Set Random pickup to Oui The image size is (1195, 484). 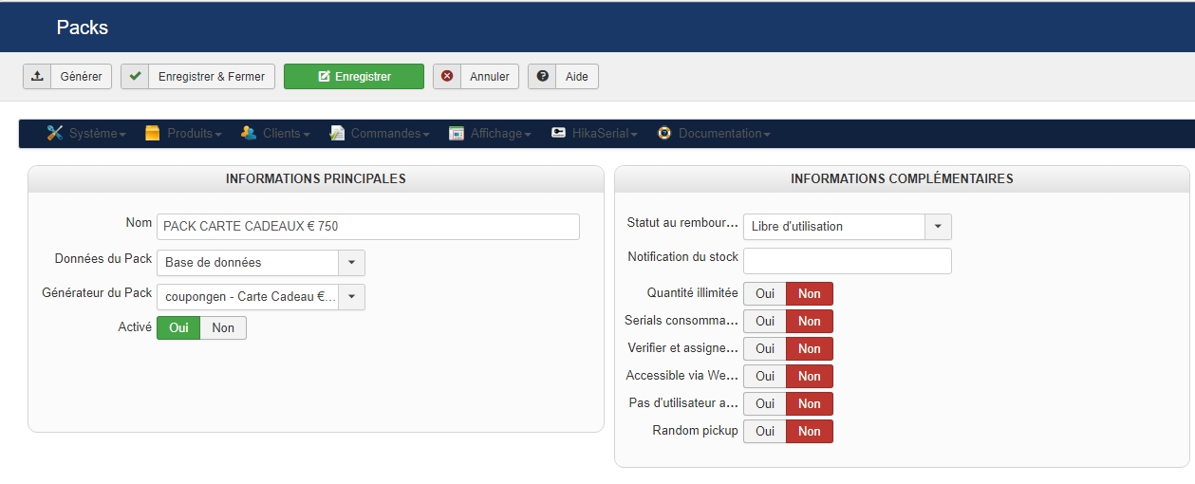pyautogui.click(x=765, y=432)
